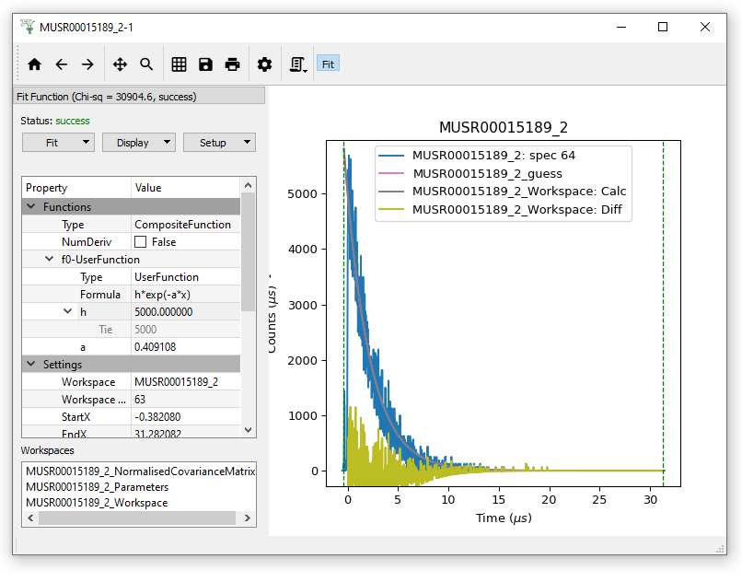The image size is (742, 582).
Task: Go back to previous plot view
Action: (62, 64)
